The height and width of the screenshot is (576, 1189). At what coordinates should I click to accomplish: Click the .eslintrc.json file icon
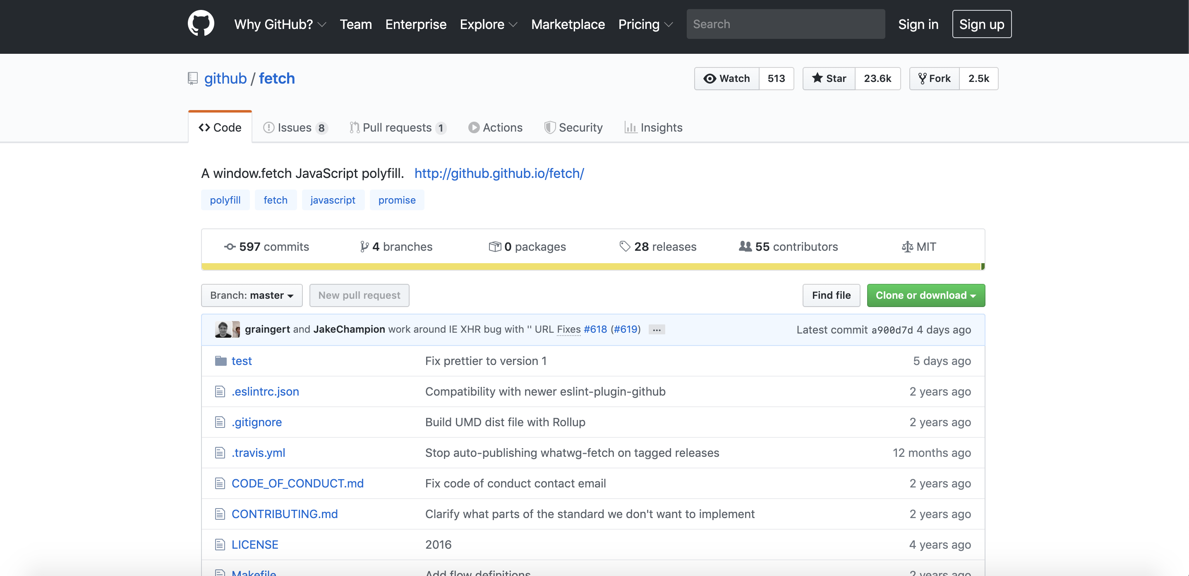pyautogui.click(x=220, y=391)
